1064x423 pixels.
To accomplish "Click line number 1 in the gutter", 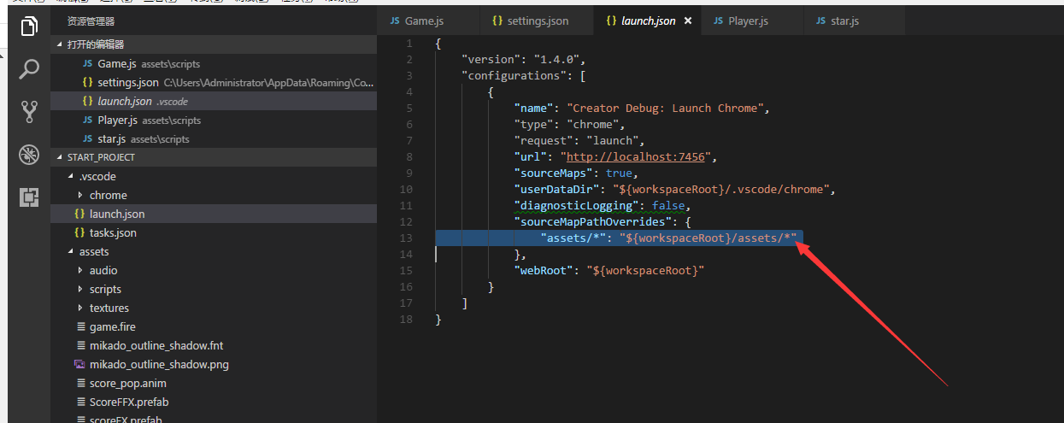I will [x=409, y=44].
